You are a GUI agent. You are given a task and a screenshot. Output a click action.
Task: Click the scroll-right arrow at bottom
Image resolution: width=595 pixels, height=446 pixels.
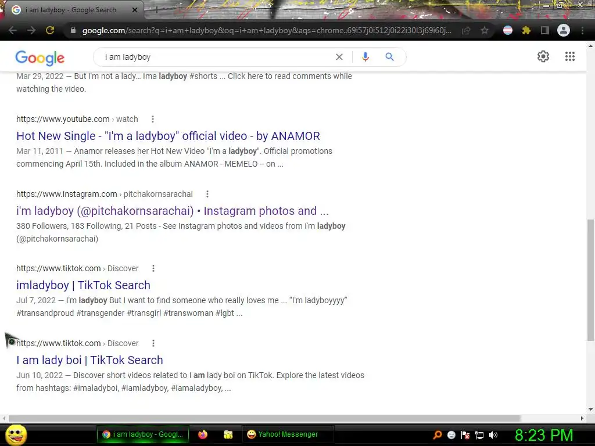click(x=582, y=418)
